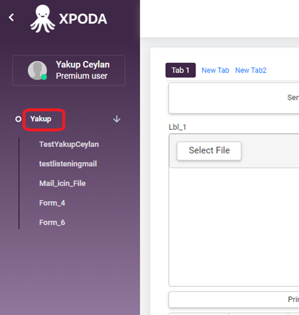299x315 pixels.
Task: Switch to Tab 1
Action: pyautogui.click(x=180, y=70)
